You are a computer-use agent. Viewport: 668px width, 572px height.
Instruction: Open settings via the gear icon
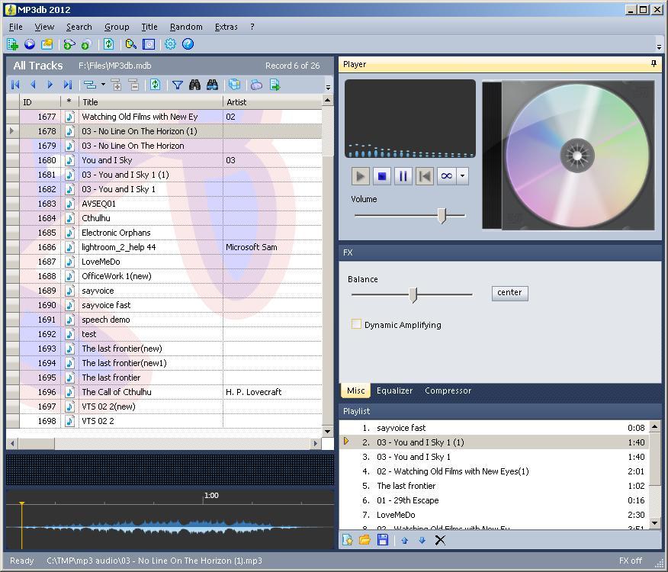(x=170, y=44)
